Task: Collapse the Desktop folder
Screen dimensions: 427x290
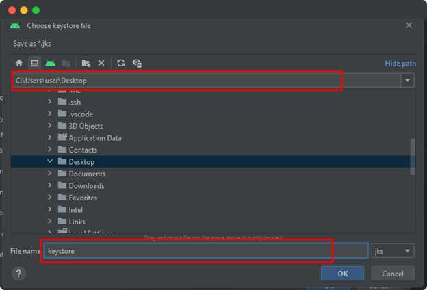Action: [x=50, y=162]
